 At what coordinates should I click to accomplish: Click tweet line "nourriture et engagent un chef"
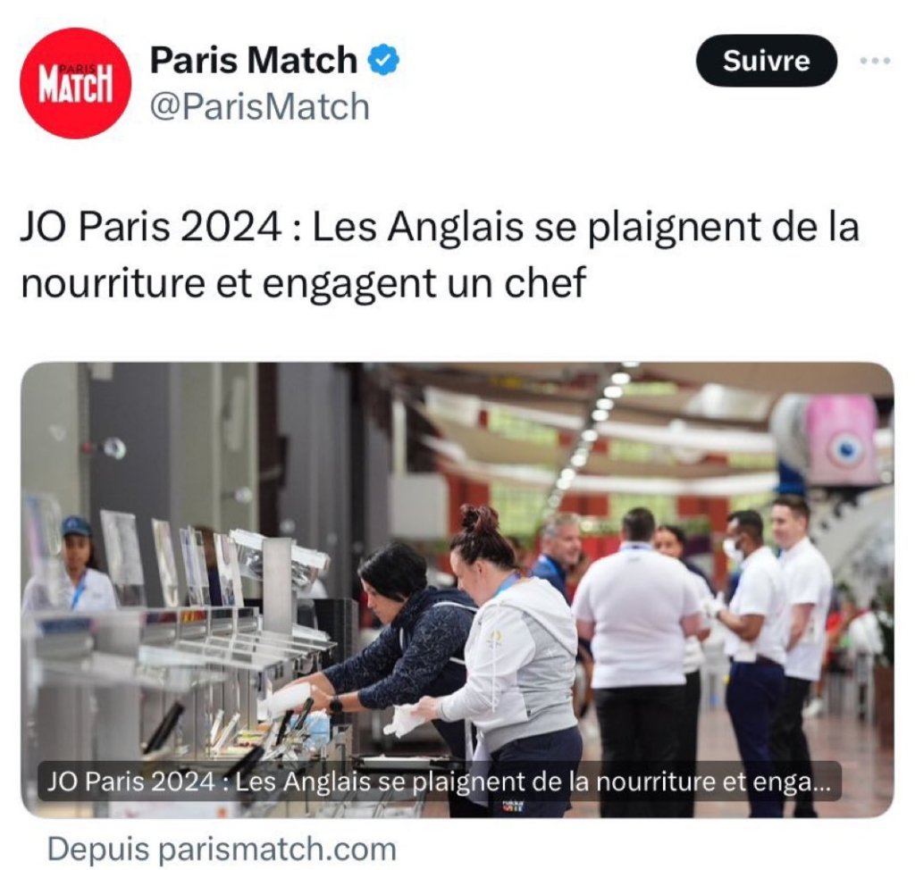pyautogui.click(x=303, y=282)
